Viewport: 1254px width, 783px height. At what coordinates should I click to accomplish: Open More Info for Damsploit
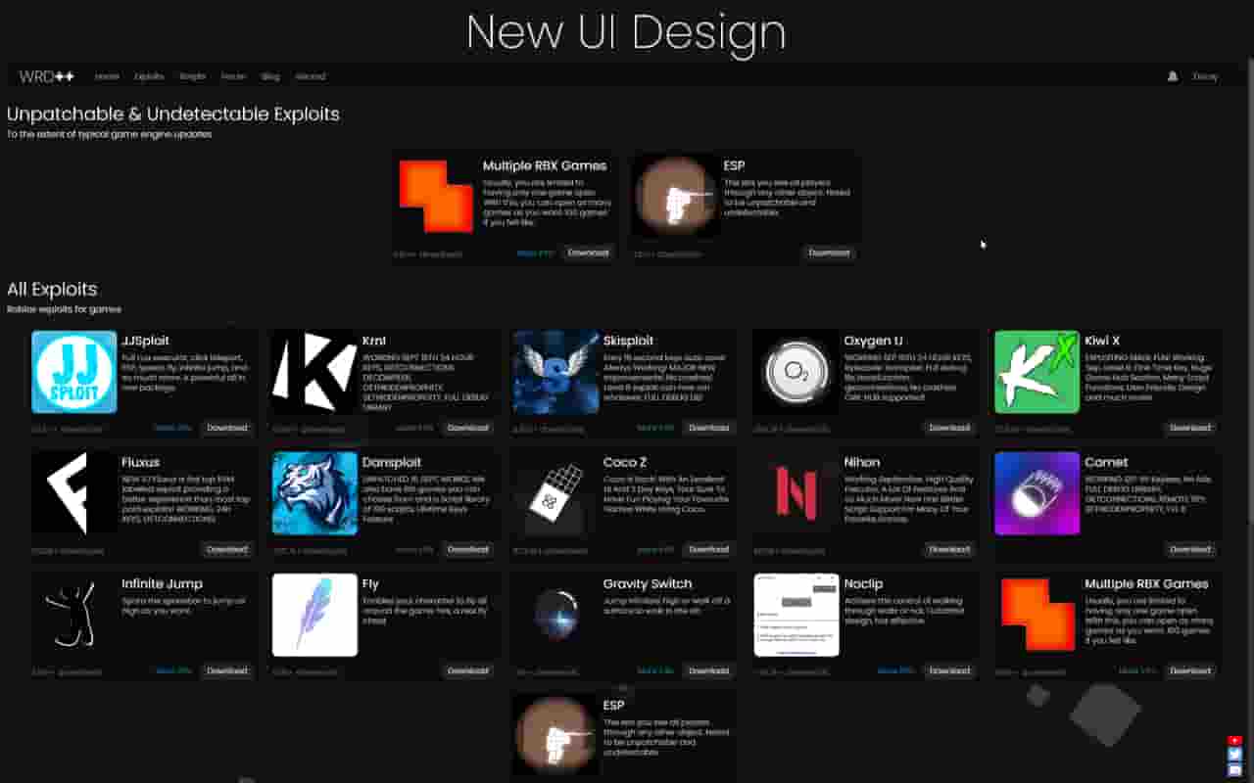[414, 549]
